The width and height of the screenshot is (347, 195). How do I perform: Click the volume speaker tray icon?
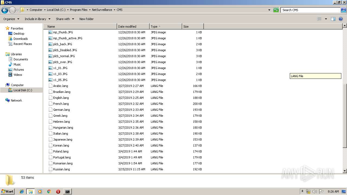(315, 191)
